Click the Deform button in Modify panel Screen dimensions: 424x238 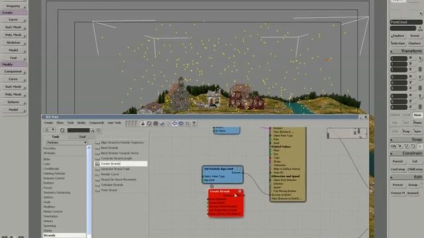pos(14,102)
